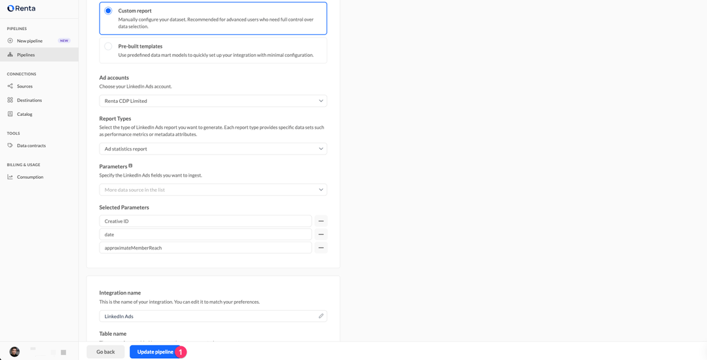Viewport: 707px width, 360px height.
Task: Click the pencil edit icon in Integration name
Action: [x=321, y=316]
